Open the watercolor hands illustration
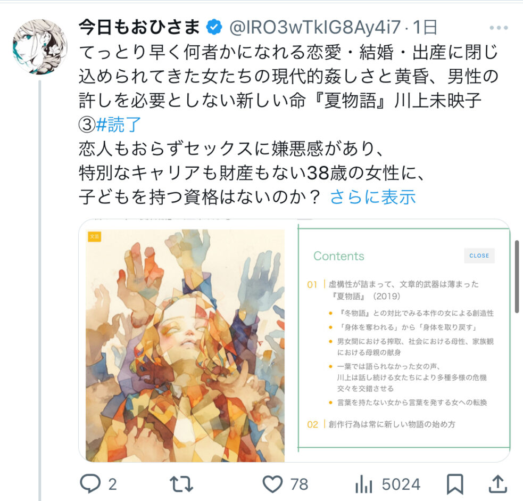Image resolution: width=523 pixels, height=501 pixels. point(185,346)
